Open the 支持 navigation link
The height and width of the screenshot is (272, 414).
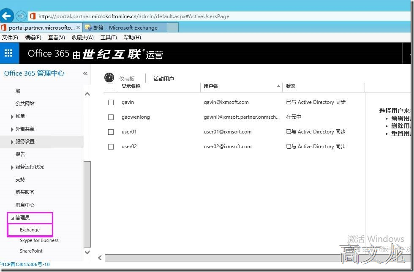click(20, 180)
